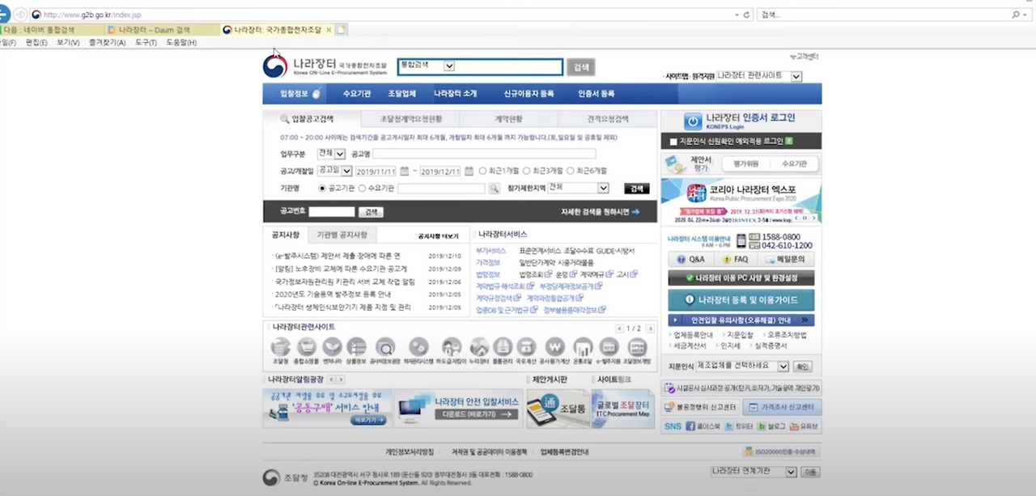Open the 하도급지킴이 icon
The image size is (1036, 496).
click(x=451, y=346)
